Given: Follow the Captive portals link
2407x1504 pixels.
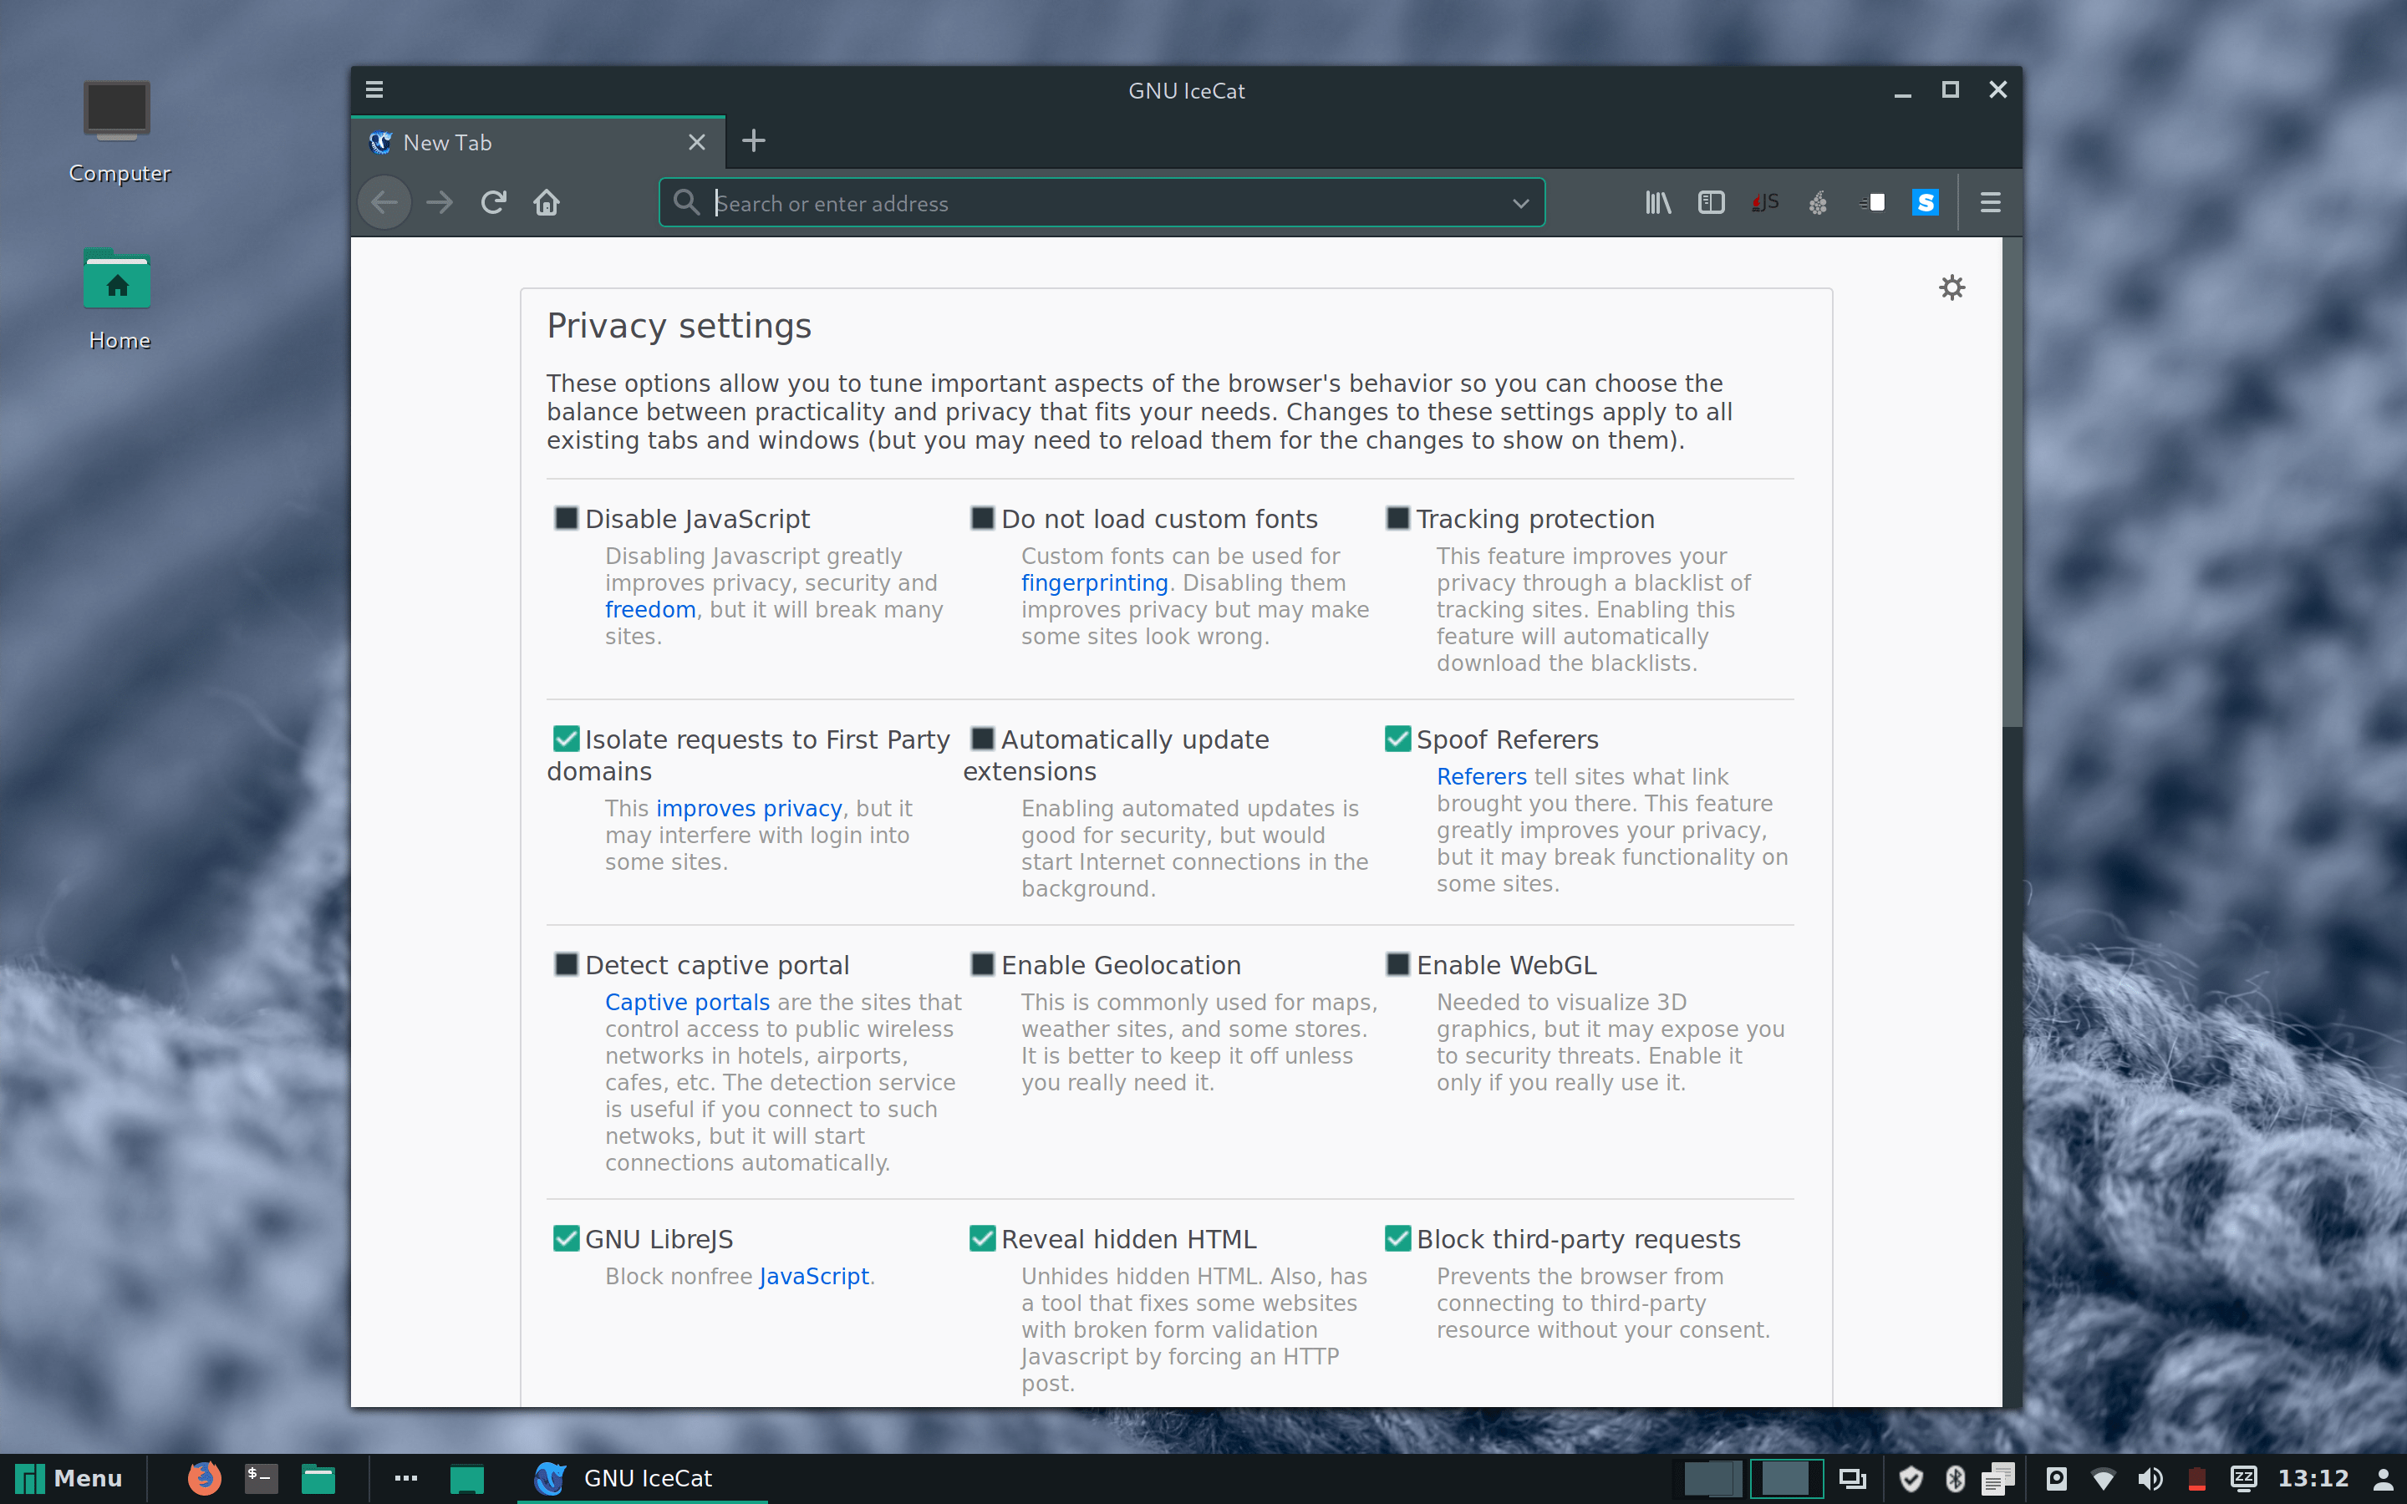Looking at the screenshot, I should coord(687,1003).
